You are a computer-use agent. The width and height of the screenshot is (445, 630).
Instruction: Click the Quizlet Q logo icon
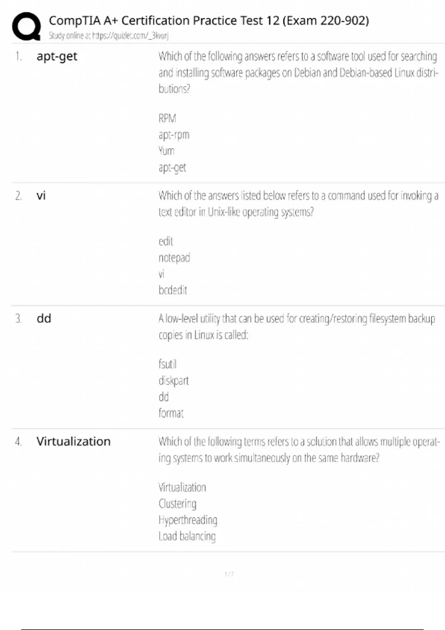[x=26, y=26]
